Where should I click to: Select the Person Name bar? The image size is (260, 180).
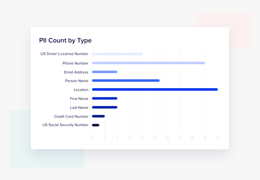pos(126,81)
